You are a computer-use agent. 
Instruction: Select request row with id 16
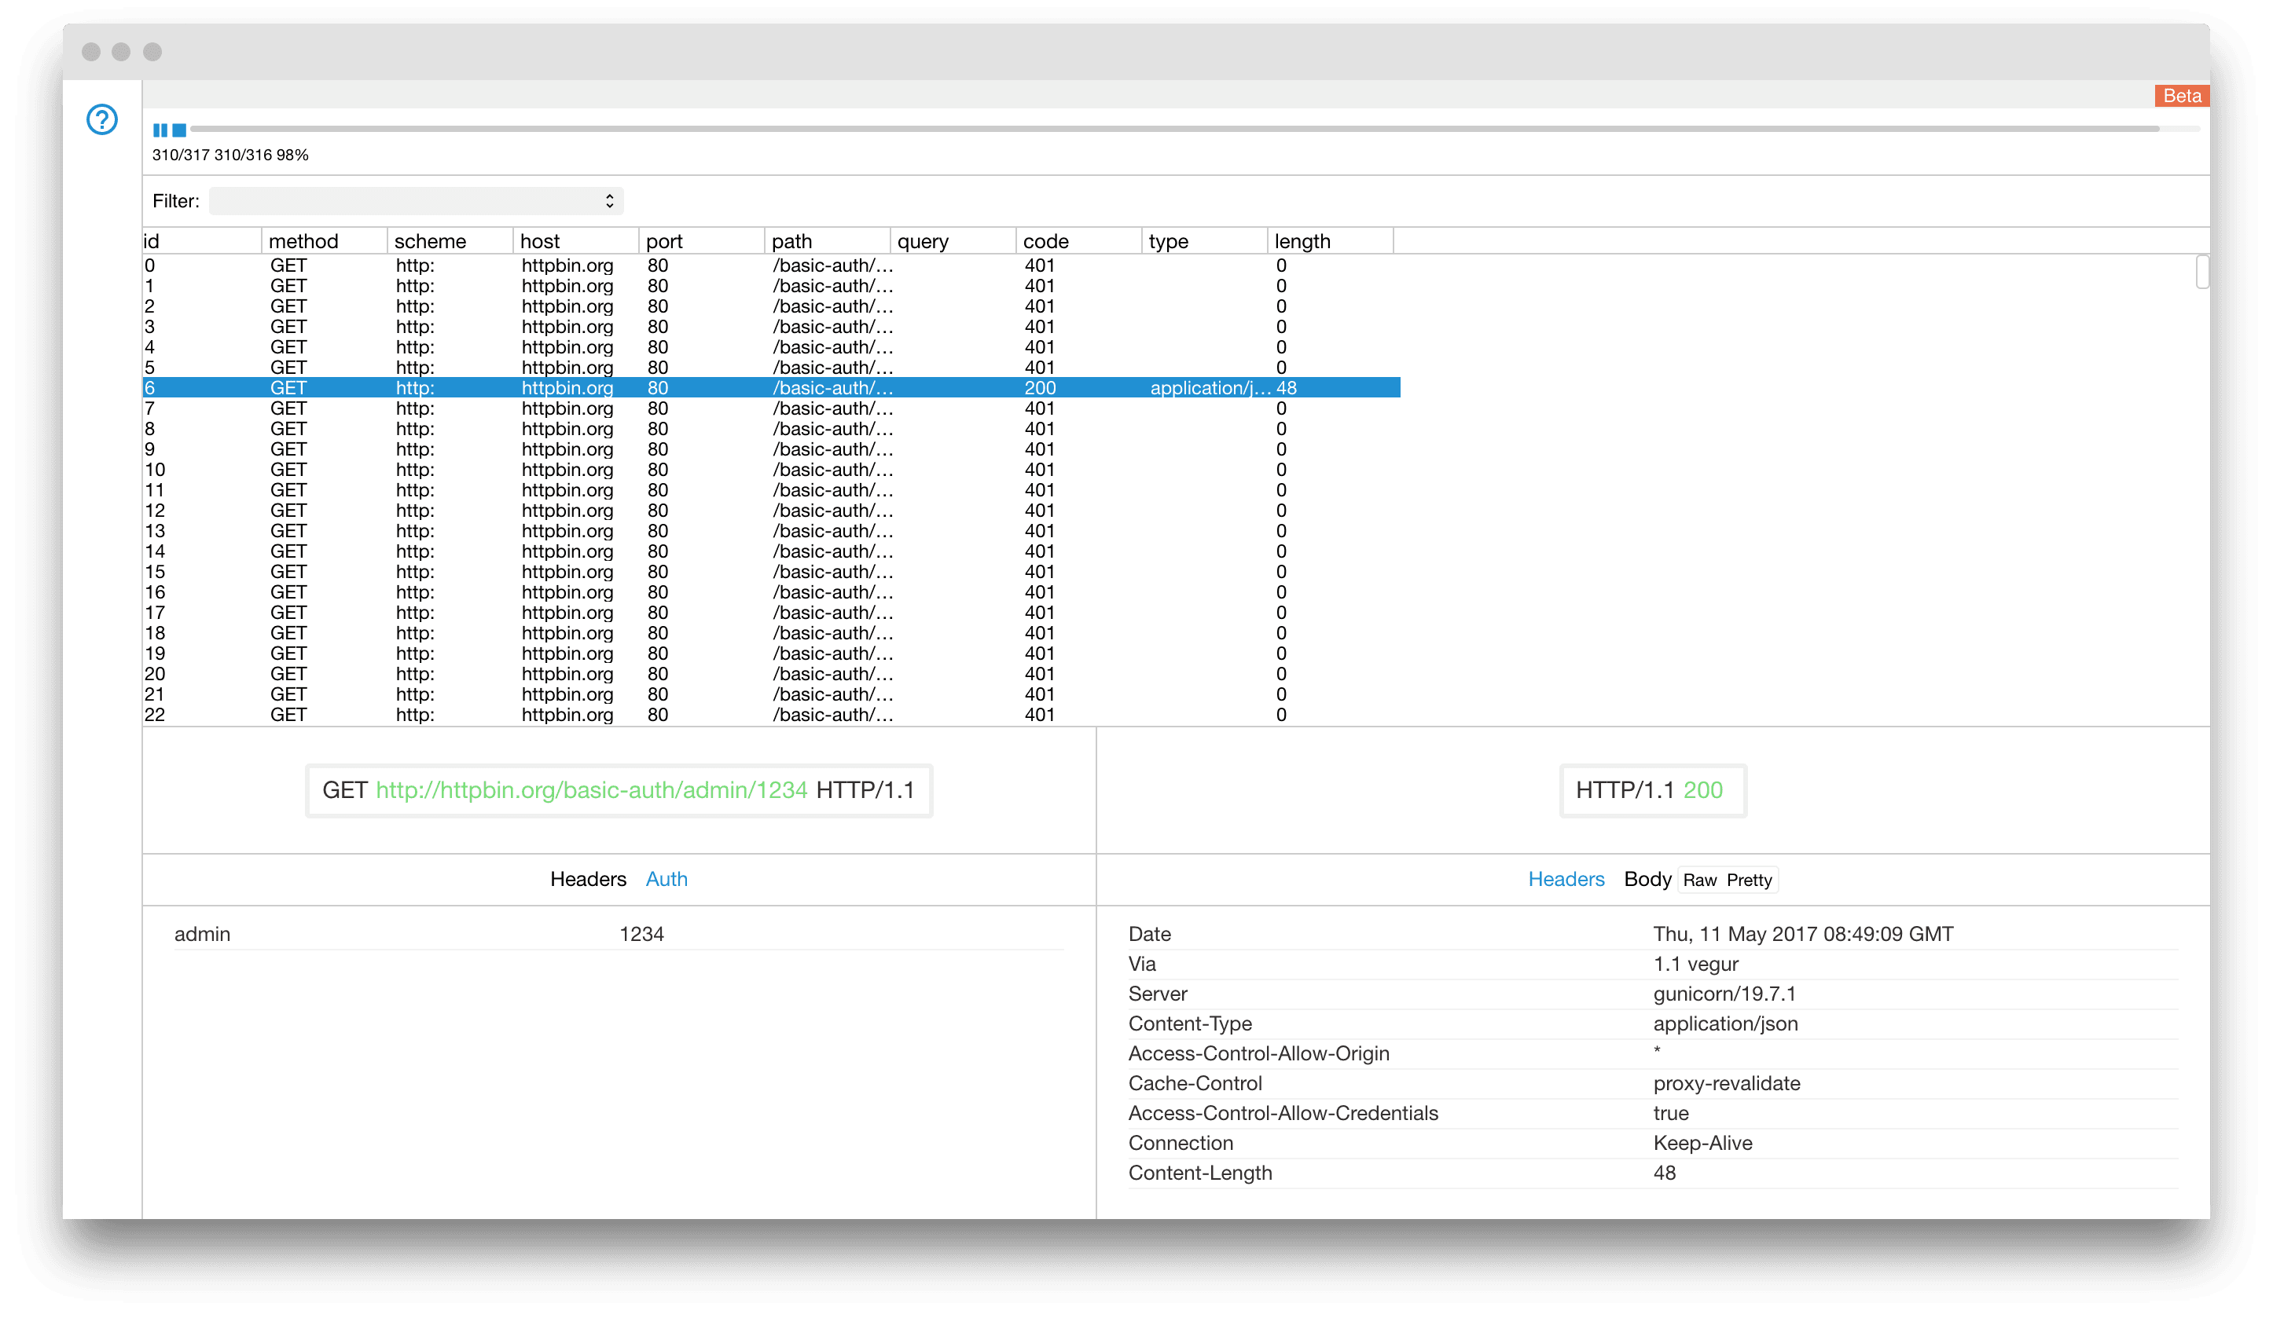click(x=771, y=592)
